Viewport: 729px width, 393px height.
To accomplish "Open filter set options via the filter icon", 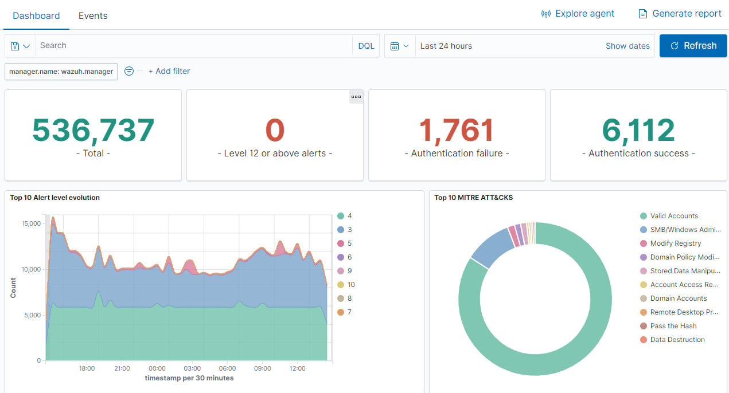I will (x=129, y=71).
